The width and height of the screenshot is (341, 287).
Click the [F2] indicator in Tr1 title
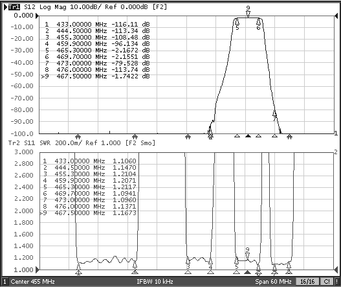coord(159,7)
